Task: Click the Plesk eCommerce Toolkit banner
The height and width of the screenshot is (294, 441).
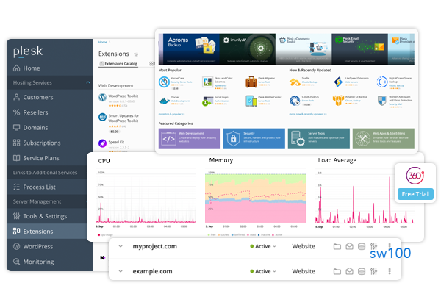Action: click(x=304, y=49)
